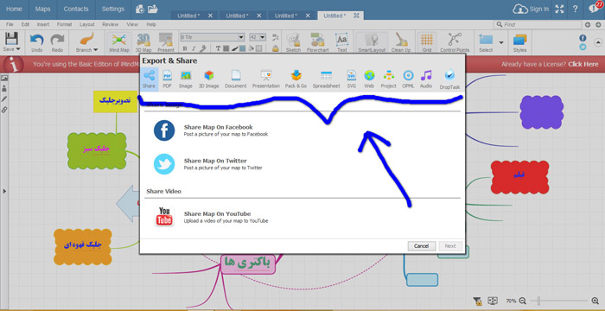Click the Redo arrow
Viewport: 605px width, 311px height.
point(57,42)
